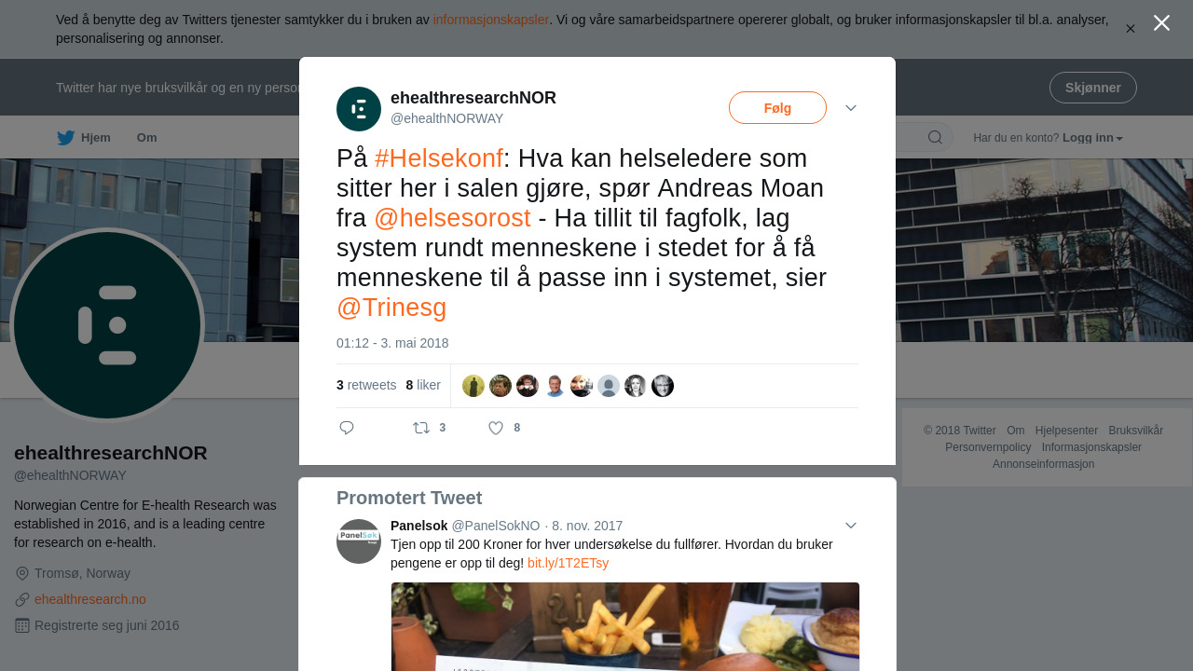This screenshot has height=671, width=1193.
Task: Retweet the ehealthresearchNOR tweet
Action: point(421,428)
